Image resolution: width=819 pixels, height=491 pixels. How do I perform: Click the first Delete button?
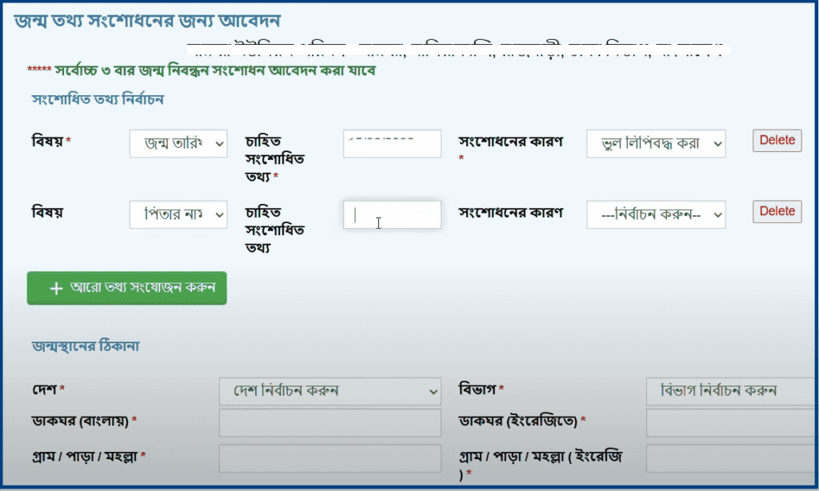click(776, 140)
